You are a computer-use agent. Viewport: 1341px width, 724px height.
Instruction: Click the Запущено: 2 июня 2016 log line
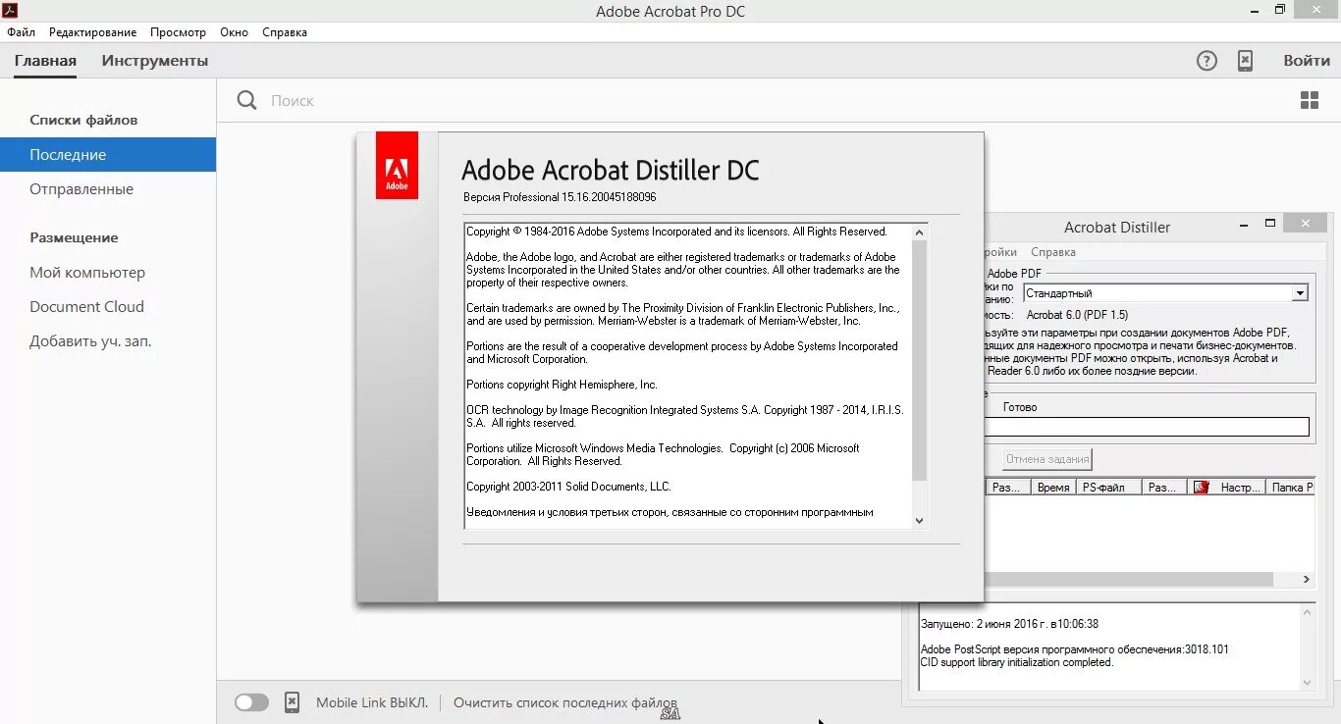tap(1009, 624)
